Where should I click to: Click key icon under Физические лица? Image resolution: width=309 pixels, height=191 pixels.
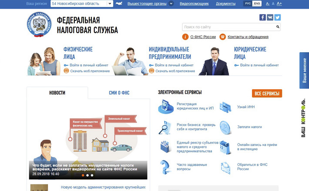(x=66, y=65)
